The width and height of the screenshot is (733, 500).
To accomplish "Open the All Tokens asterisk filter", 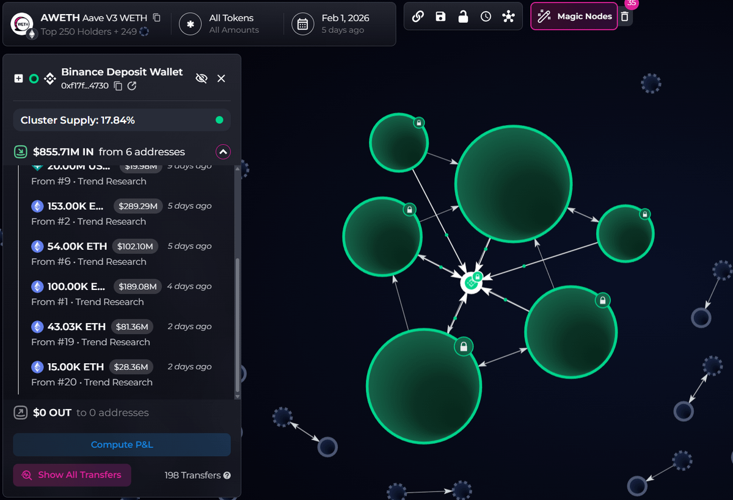I will [x=191, y=24].
